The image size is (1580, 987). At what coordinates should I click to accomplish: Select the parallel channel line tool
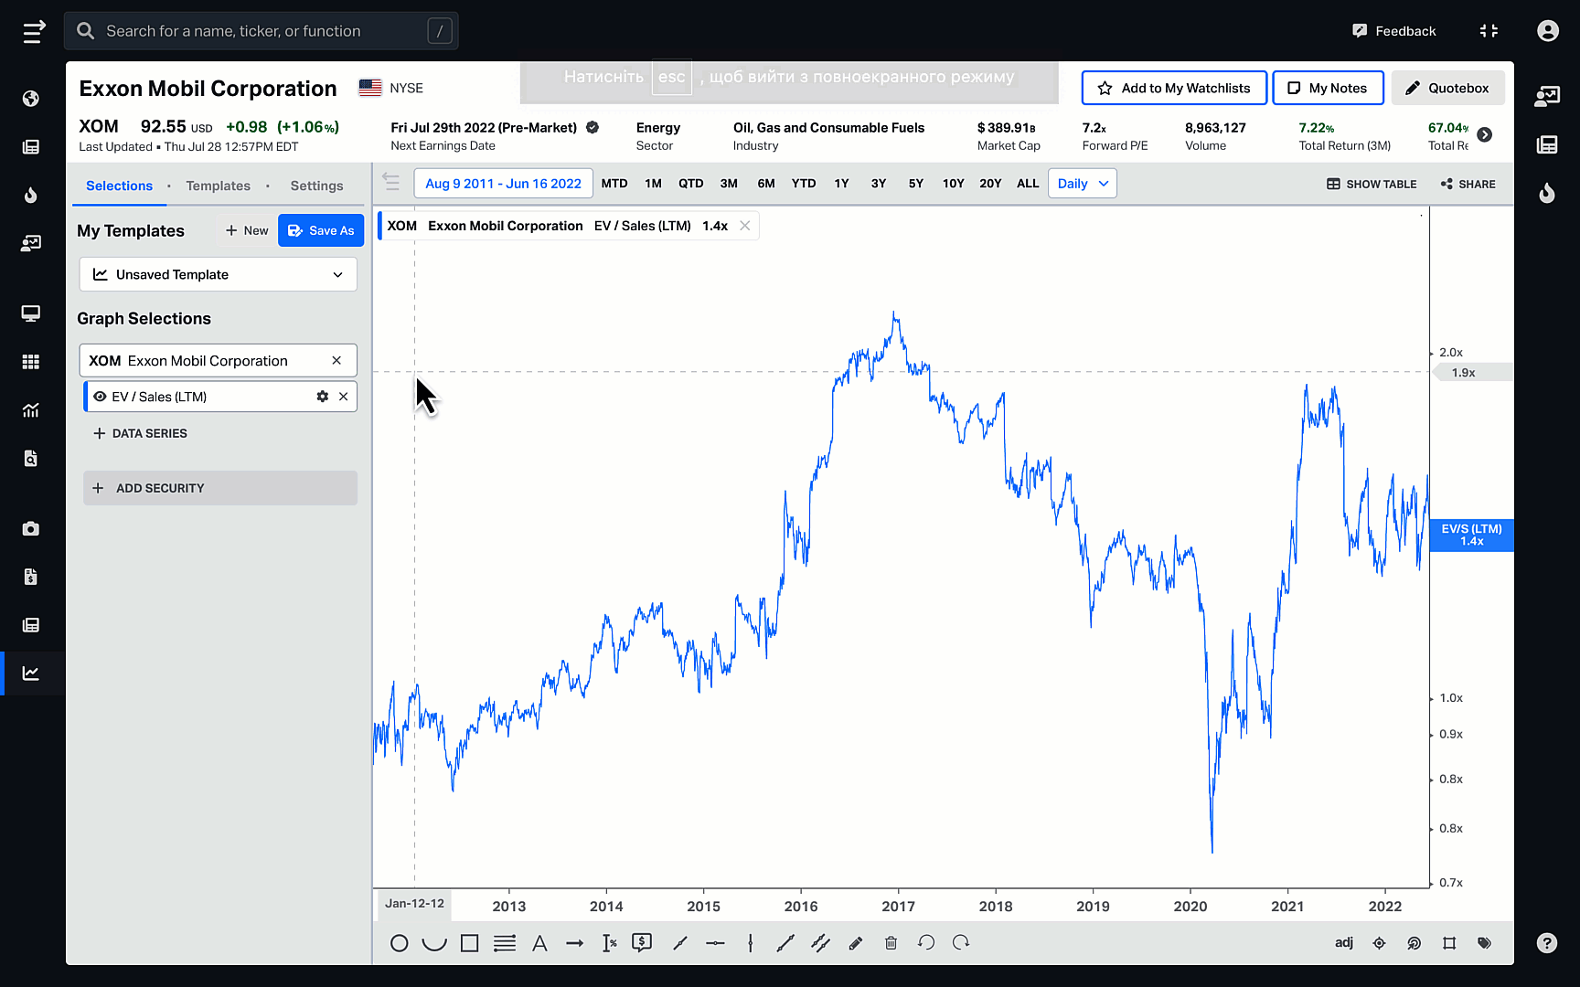[x=820, y=943]
